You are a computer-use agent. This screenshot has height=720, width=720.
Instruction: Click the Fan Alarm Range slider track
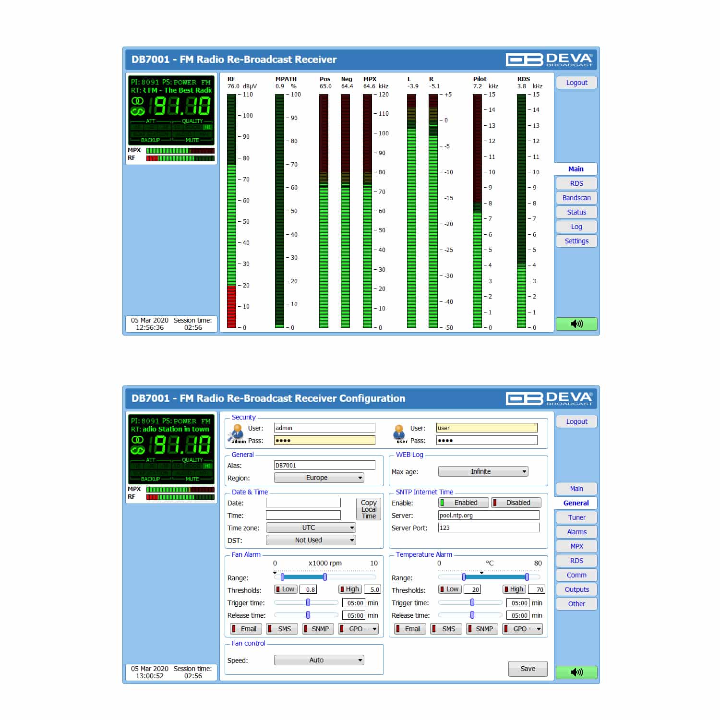coord(325,577)
